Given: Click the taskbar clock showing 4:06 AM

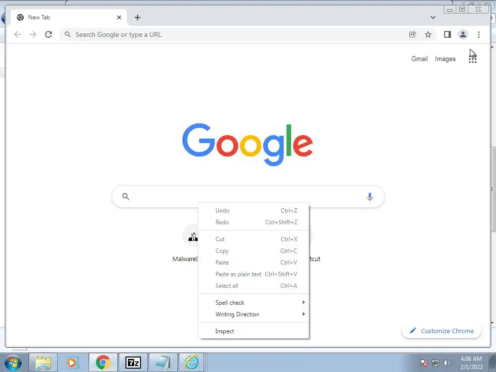Looking at the screenshot, I should 471,363.
